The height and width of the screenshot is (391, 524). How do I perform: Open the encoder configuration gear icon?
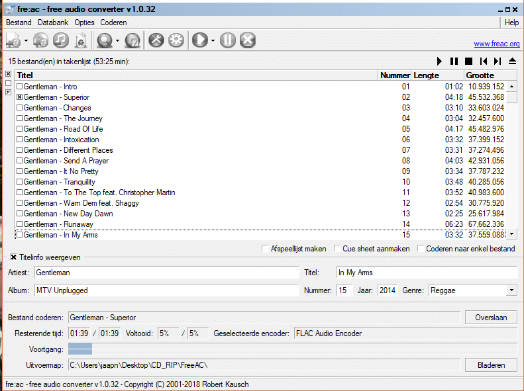tap(176, 40)
